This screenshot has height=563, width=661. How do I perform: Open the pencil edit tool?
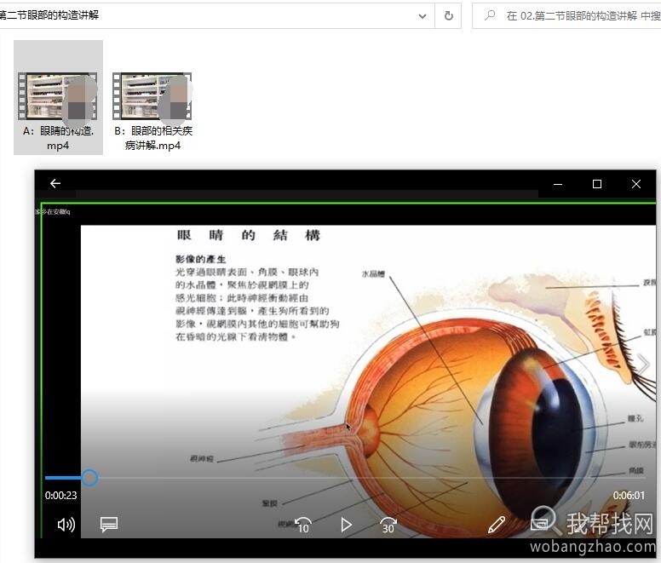tap(497, 525)
